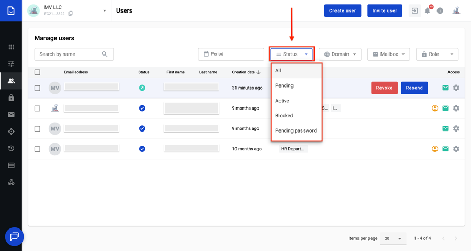Screen dimensions: 471x251
Task: Open the Role filter dropdown
Action: [437, 54]
